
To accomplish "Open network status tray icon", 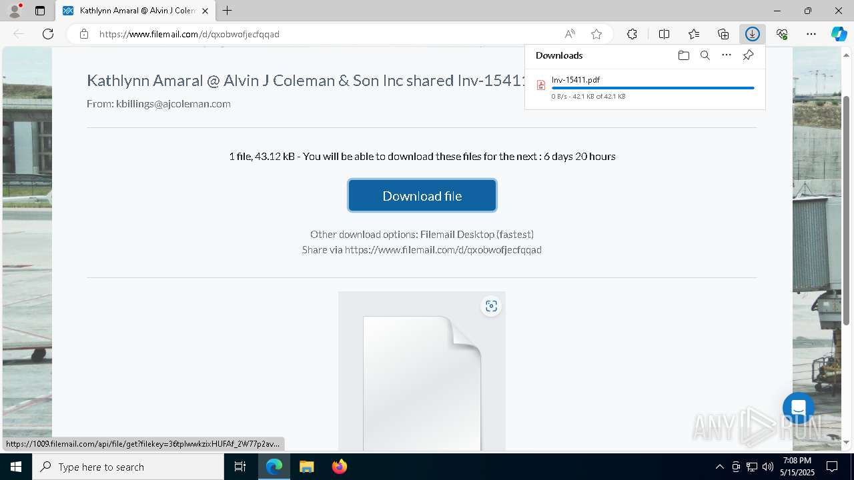I will (x=752, y=467).
